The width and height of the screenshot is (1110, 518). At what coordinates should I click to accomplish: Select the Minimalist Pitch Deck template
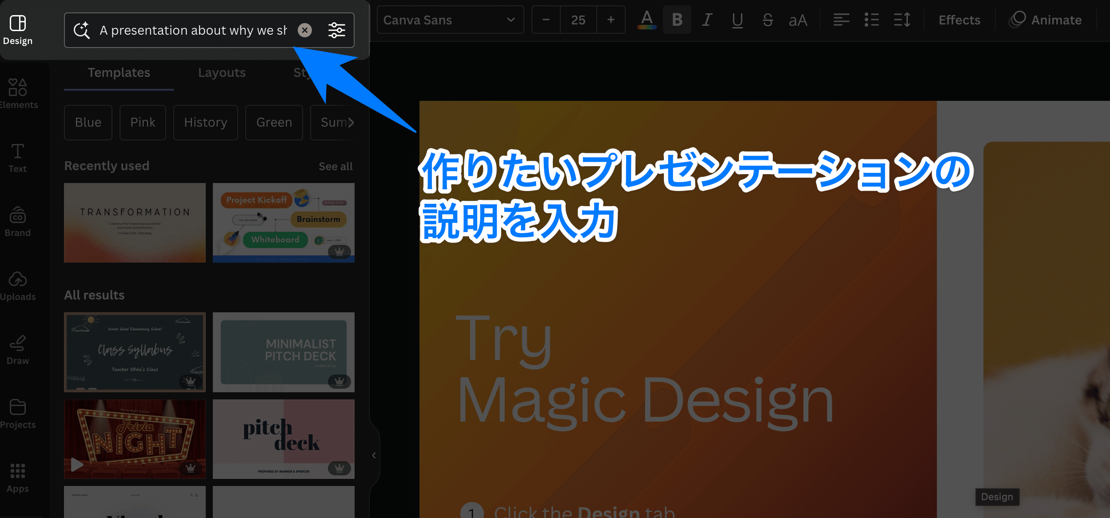click(x=283, y=352)
